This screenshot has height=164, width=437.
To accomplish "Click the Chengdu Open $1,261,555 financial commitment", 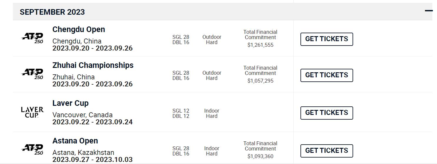I will pos(260,45).
